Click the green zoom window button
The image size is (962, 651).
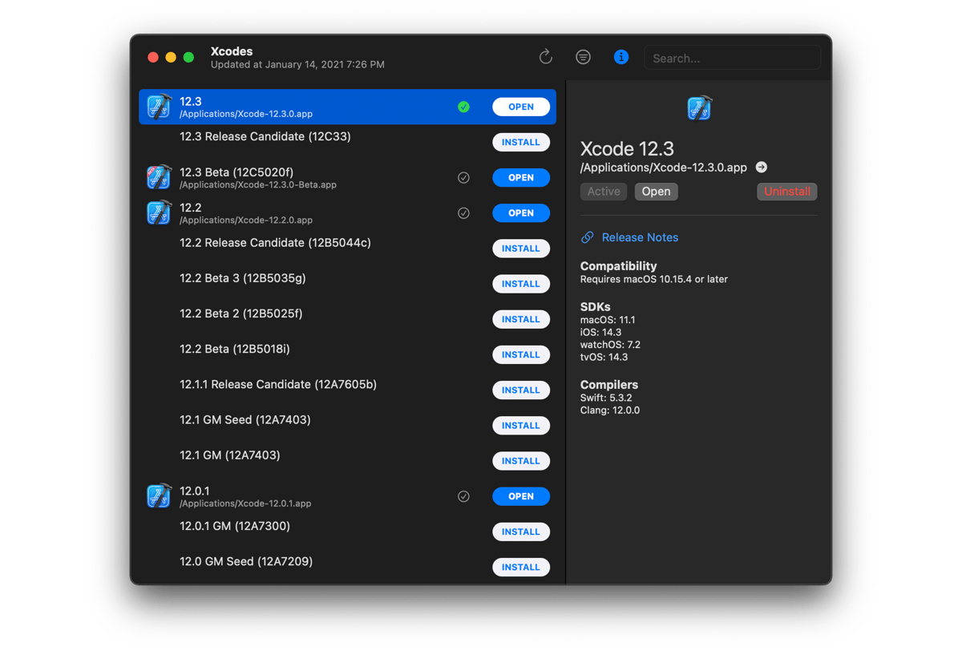coord(188,57)
